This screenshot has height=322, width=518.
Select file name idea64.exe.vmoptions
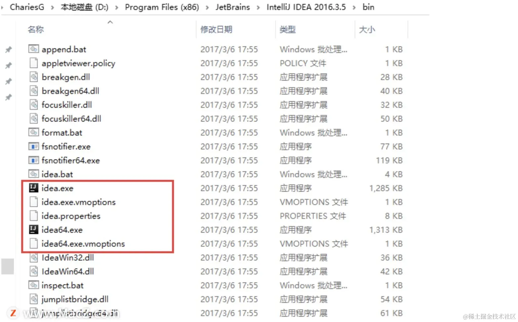coord(83,244)
